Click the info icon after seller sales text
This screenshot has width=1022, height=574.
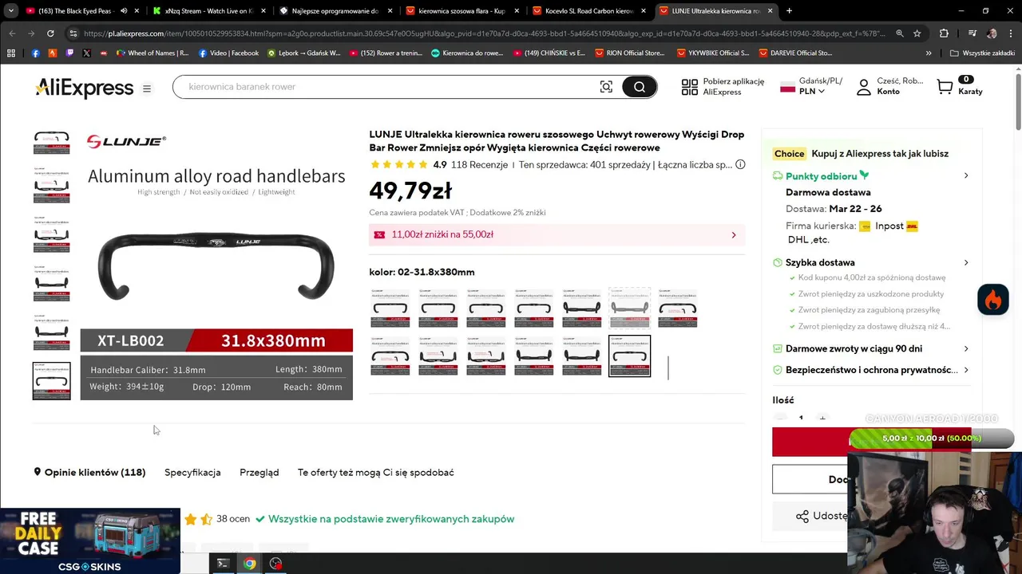(740, 165)
